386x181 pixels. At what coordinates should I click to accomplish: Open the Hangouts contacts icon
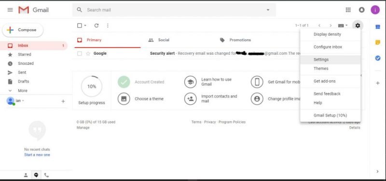pos(26,175)
